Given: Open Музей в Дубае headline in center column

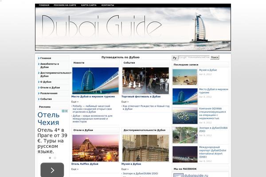Looking at the screenshot, I should coord(131,164).
